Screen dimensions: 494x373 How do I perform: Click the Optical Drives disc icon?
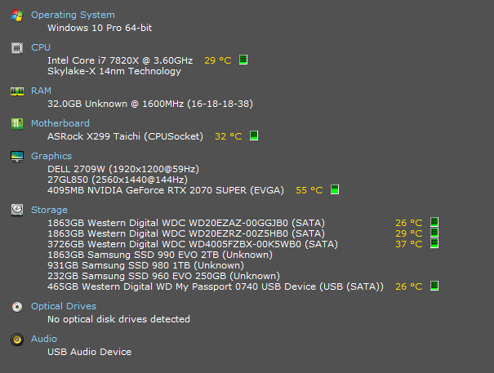[x=17, y=307]
